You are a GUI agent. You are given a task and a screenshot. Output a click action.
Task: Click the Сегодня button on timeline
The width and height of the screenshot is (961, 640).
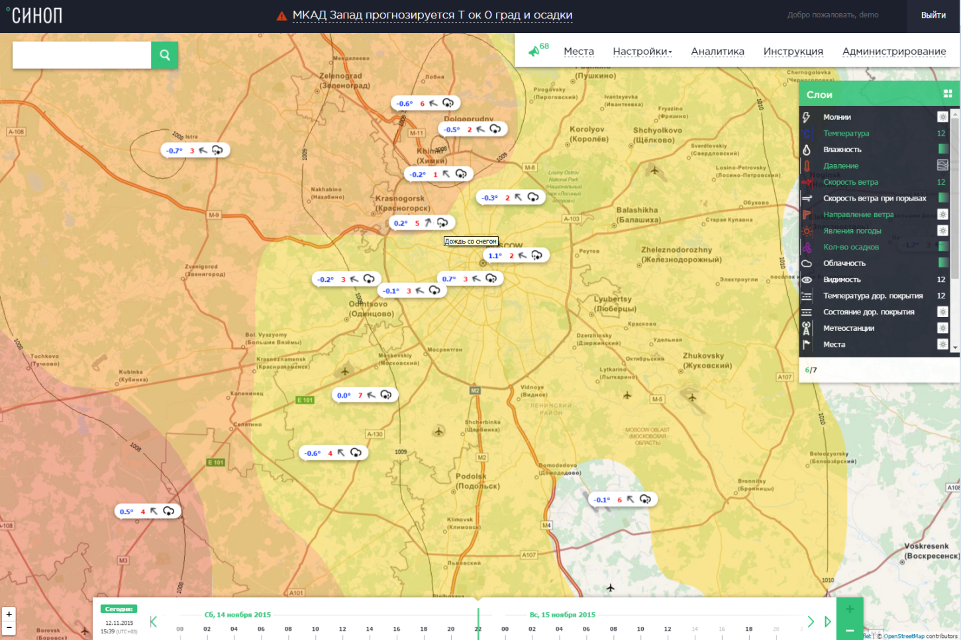[119, 609]
